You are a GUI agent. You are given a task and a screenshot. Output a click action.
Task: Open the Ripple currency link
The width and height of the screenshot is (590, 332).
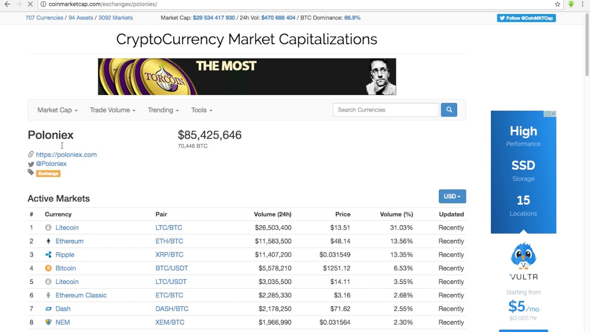[x=65, y=255]
